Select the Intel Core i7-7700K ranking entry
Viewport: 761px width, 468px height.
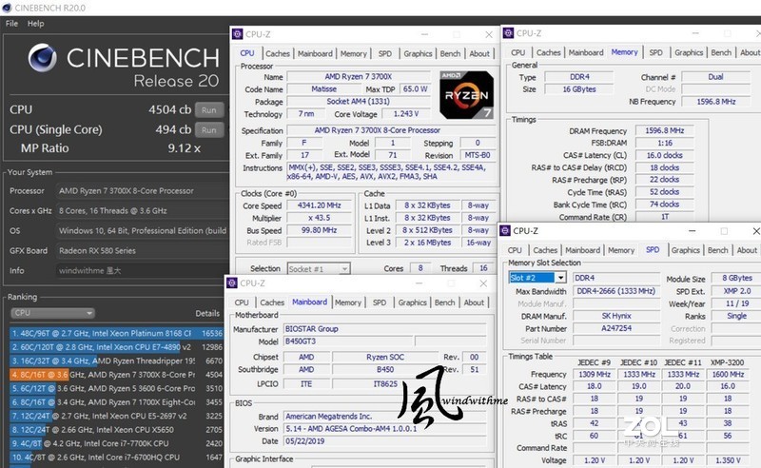(x=116, y=443)
